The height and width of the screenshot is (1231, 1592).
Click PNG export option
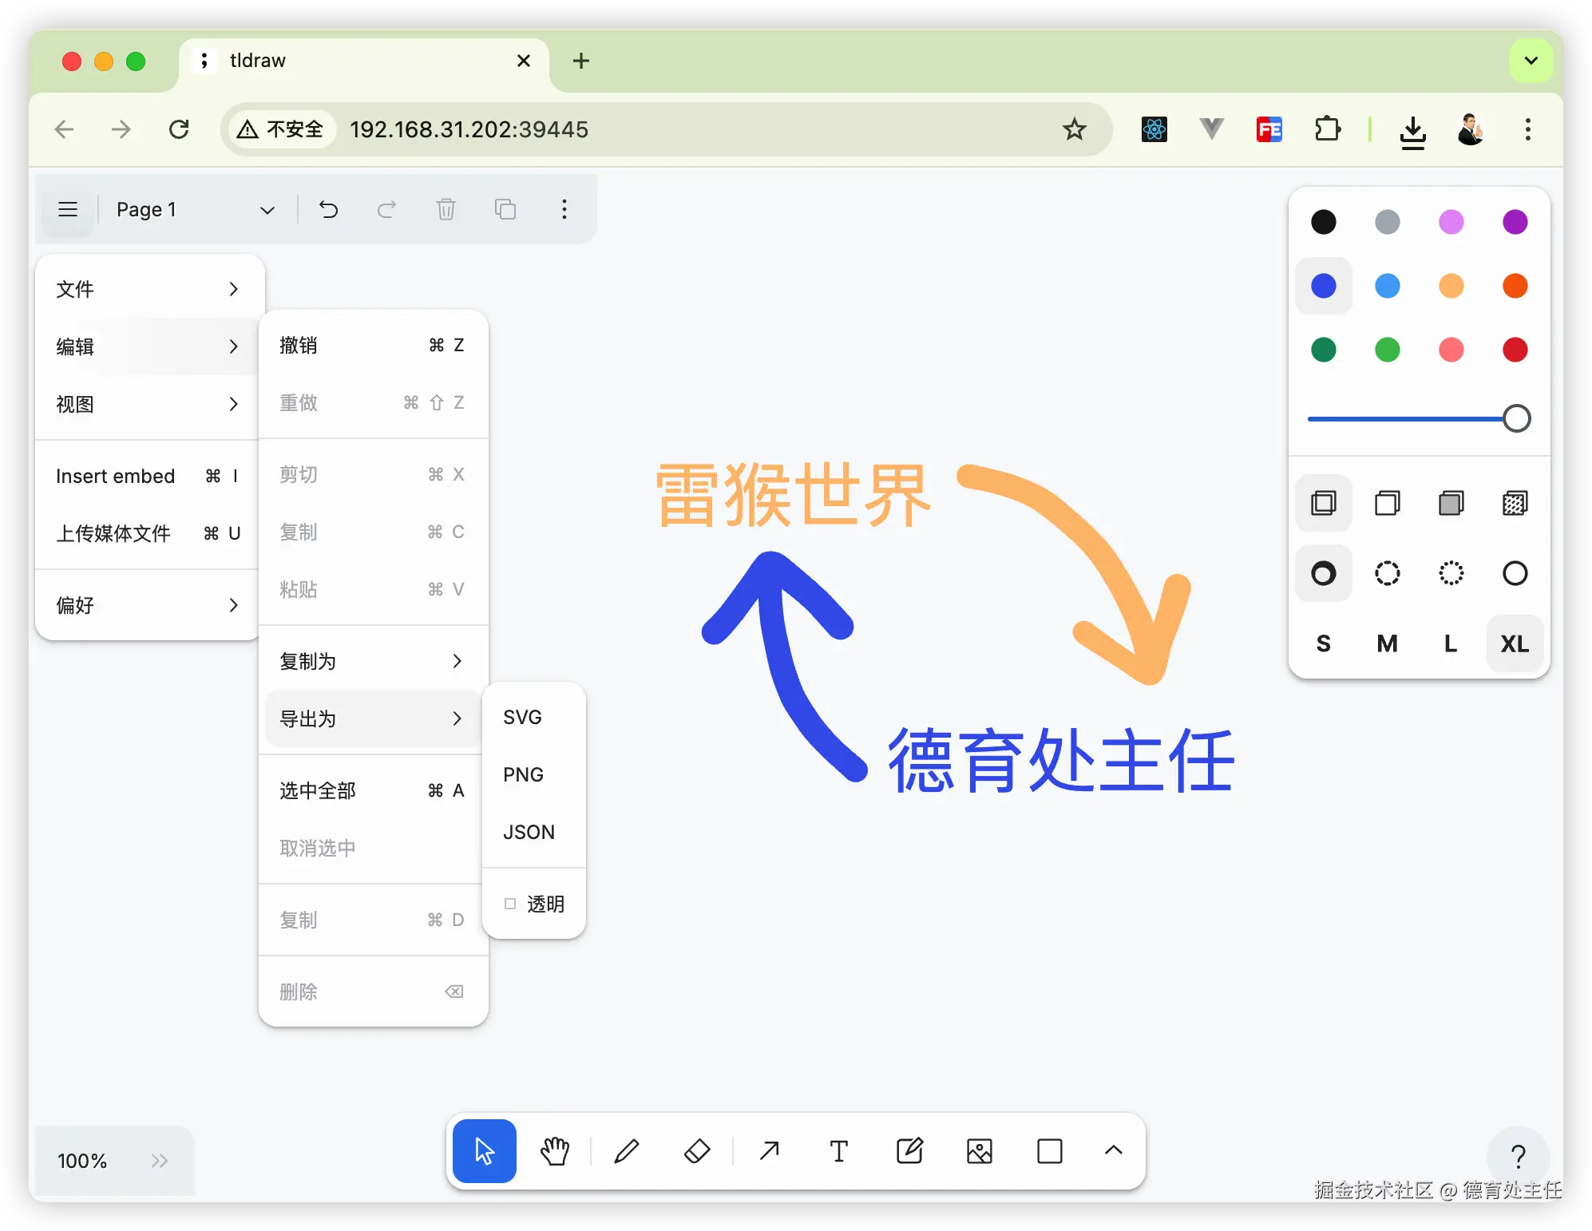pos(523,774)
